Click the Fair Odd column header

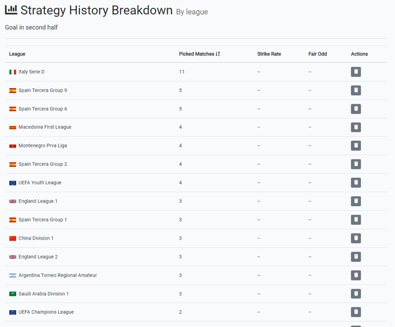pos(317,54)
